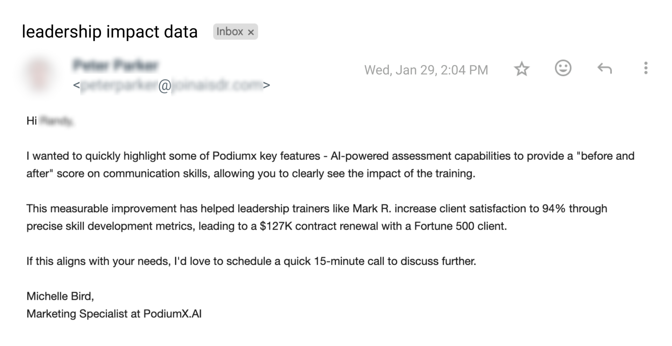672x346 pixels.
Task: Click the Wed, Jan 29, 2:04 PM timestamp
Action: [x=426, y=70]
